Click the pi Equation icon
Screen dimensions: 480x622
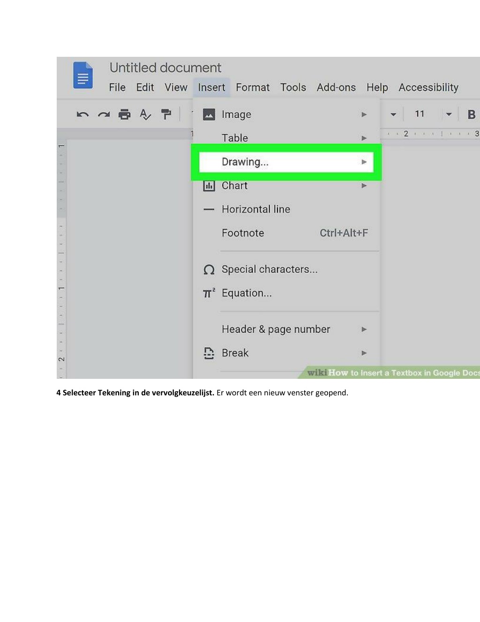point(209,293)
